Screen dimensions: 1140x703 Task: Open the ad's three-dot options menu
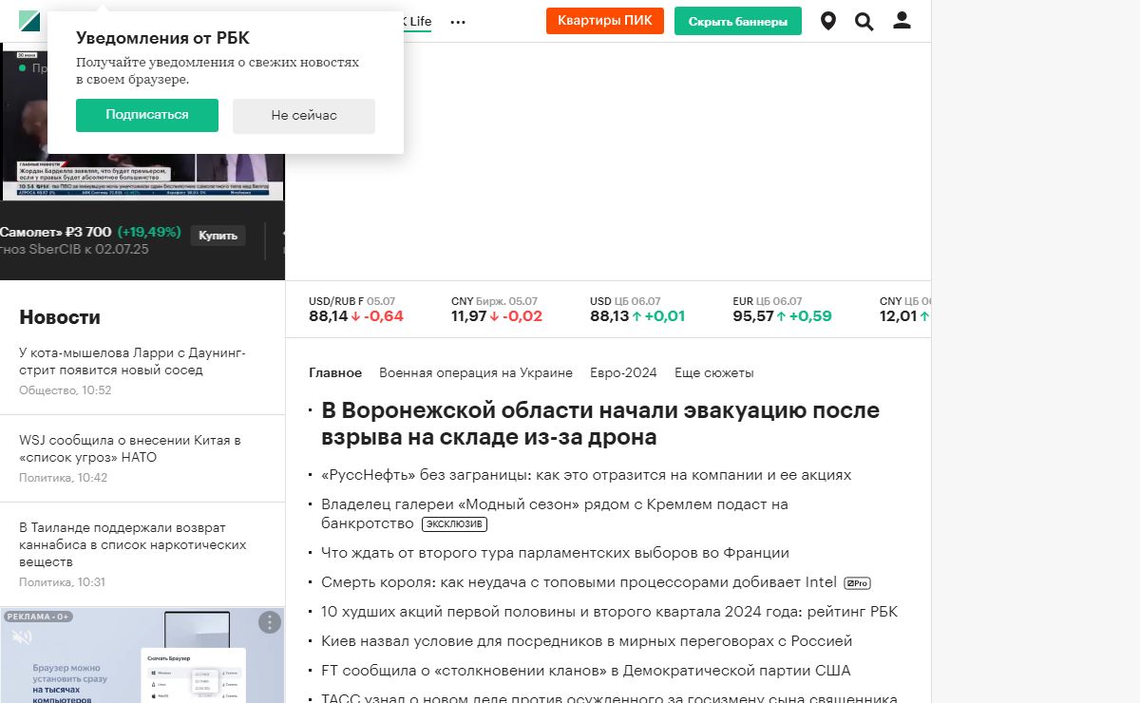[x=270, y=622]
